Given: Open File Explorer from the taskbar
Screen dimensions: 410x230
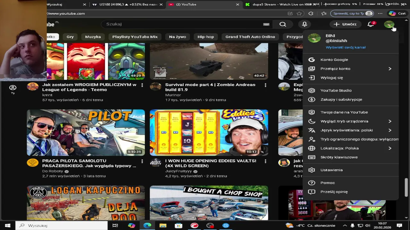Looking at the screenshot, I should 163,226.
